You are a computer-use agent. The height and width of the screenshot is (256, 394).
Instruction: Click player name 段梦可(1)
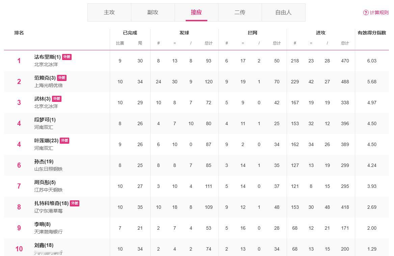pyautogui.click(x=45, y=120)
